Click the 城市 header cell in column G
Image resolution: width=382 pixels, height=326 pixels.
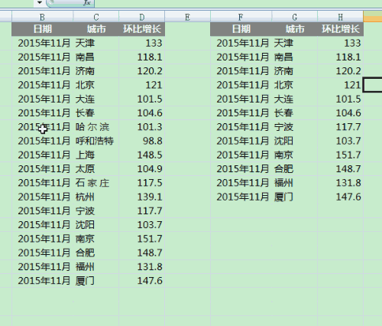(295, 29)
